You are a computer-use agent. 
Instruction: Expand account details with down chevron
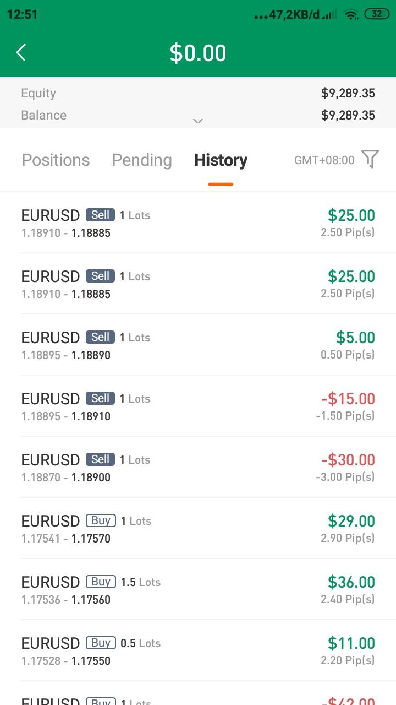pyautogui.click(x=198, y=121)
